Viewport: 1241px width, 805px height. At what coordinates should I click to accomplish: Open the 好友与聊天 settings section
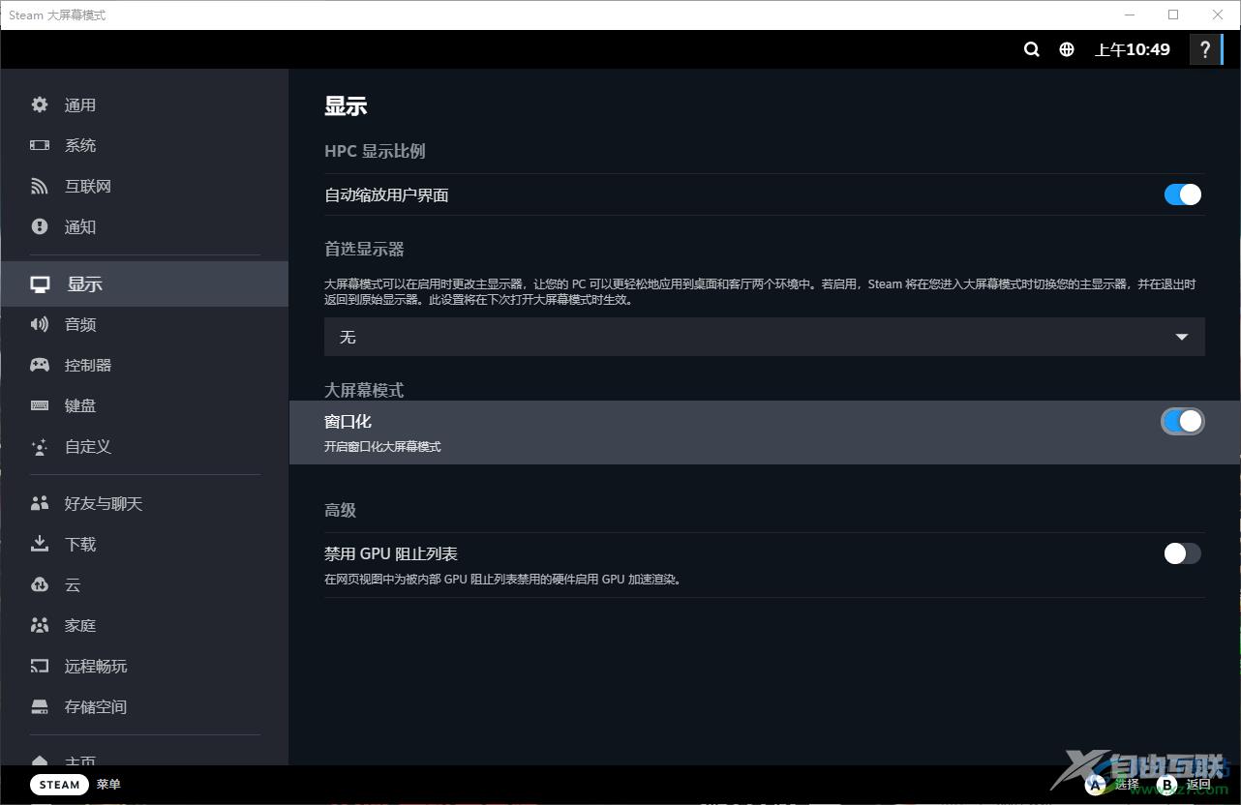coord(144,503)
